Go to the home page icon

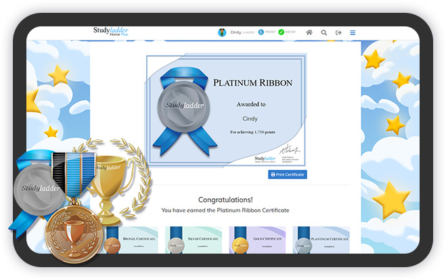309,32
